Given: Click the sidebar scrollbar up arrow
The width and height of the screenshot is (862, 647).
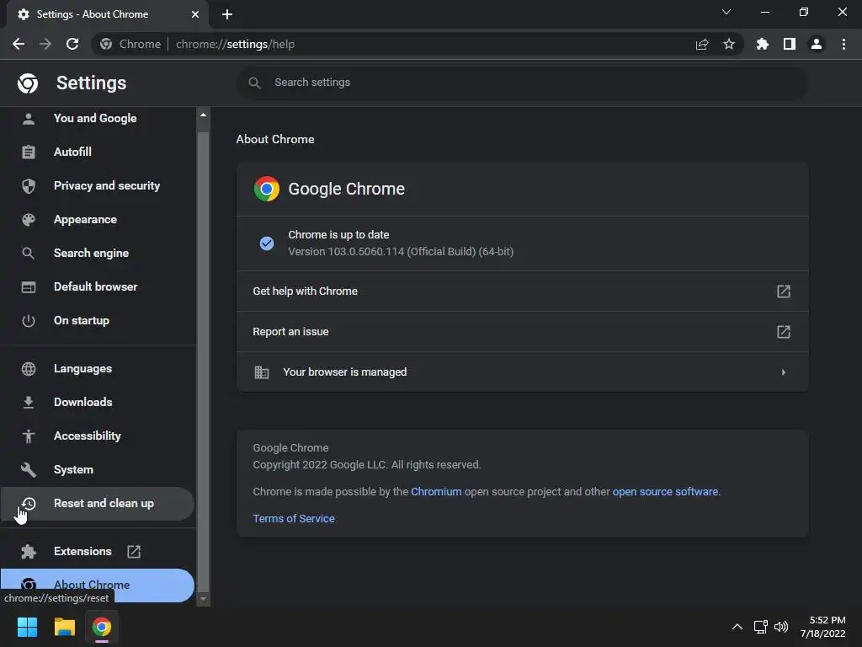Looking at the screenshot, I should tap(203, 115).
